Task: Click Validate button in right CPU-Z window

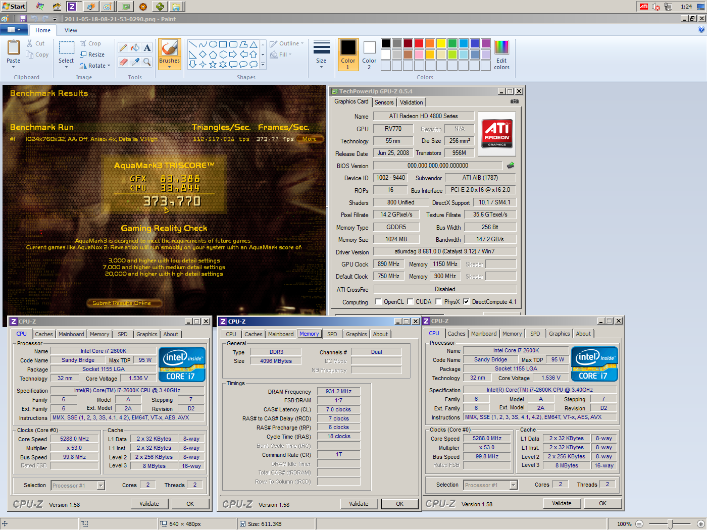Action: [x=562, y=503]
